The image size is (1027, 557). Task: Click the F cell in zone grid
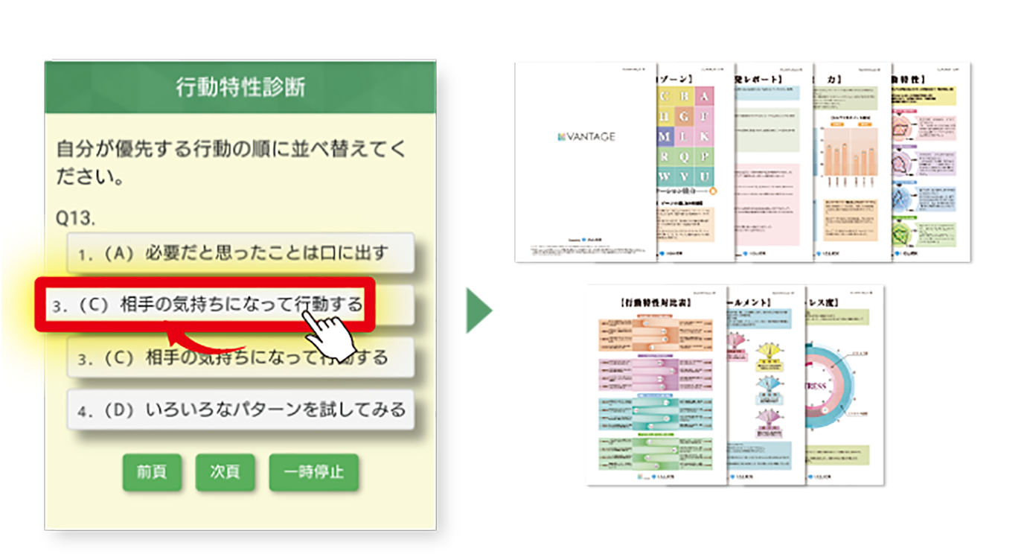704,116
